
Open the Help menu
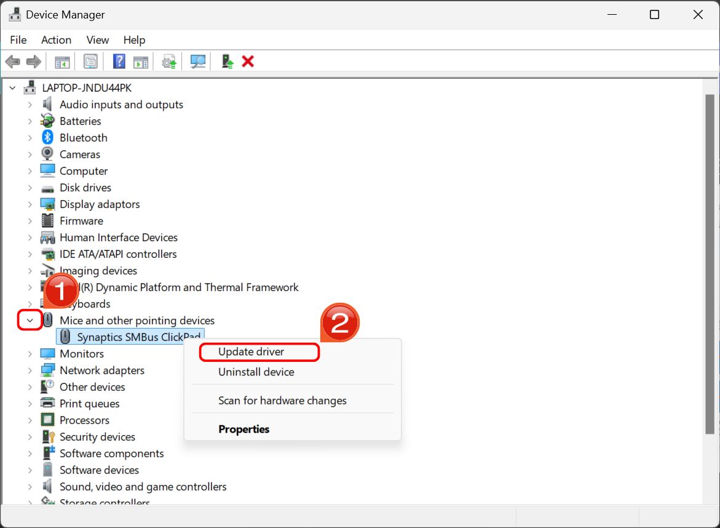pos(134,40)
